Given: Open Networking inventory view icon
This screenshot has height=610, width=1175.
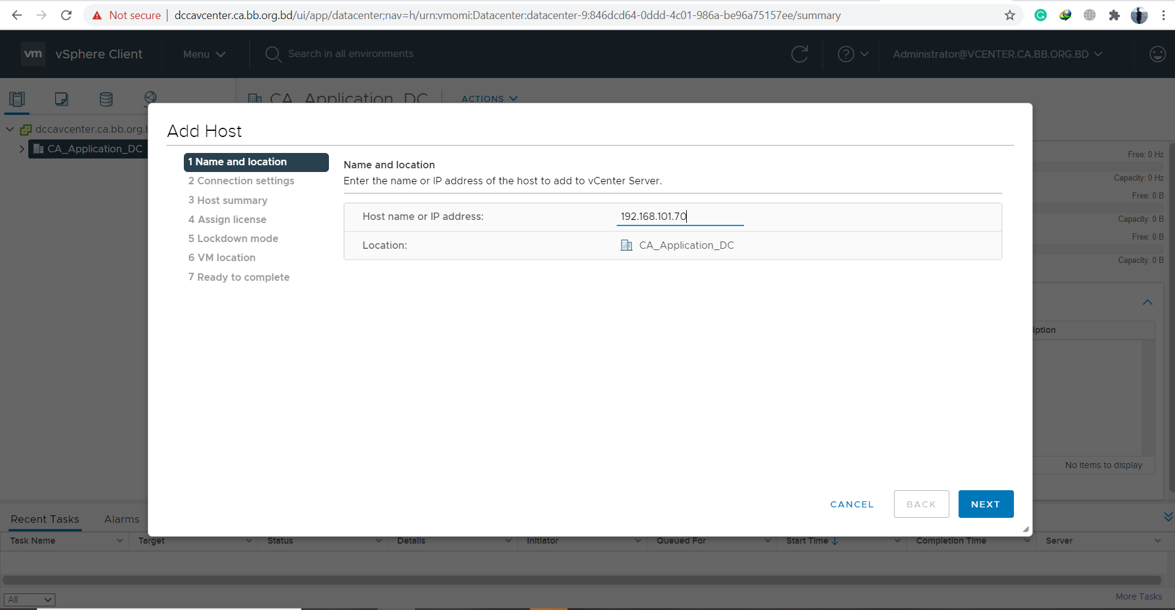Looking at the screenshot, I should (x=150, y=98).
